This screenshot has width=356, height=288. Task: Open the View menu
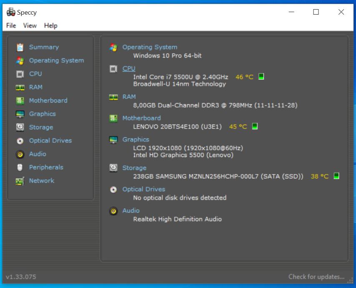pos(30,25)
